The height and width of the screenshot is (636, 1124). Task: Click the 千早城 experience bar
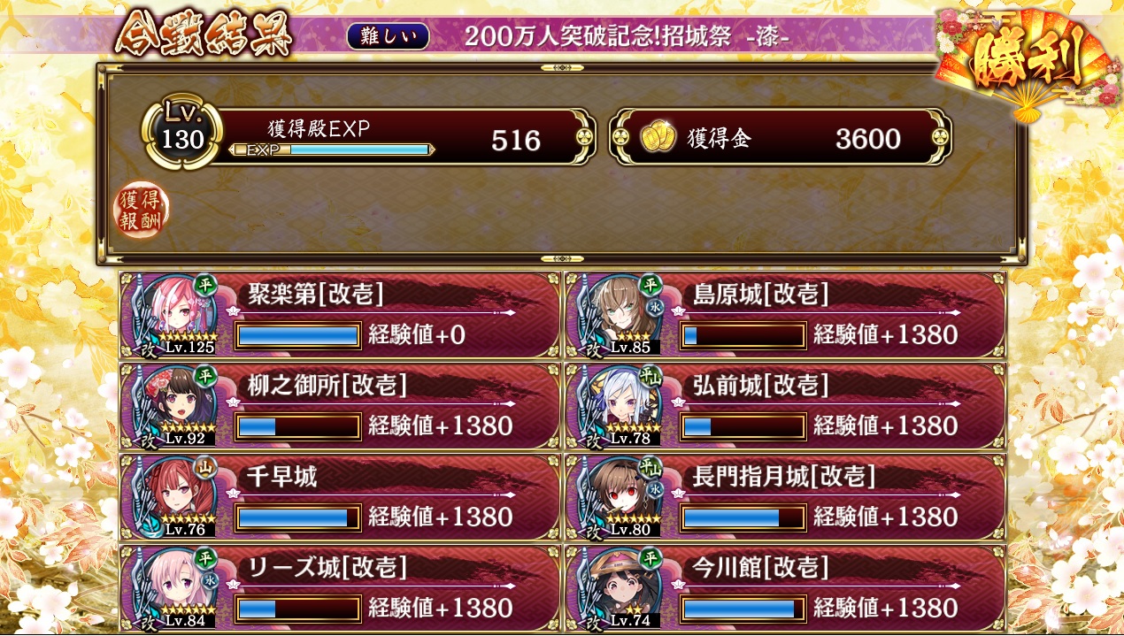pos(298,517)
